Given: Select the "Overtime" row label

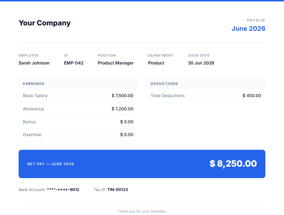Looking at the screenshot, I should coord(32,135).
